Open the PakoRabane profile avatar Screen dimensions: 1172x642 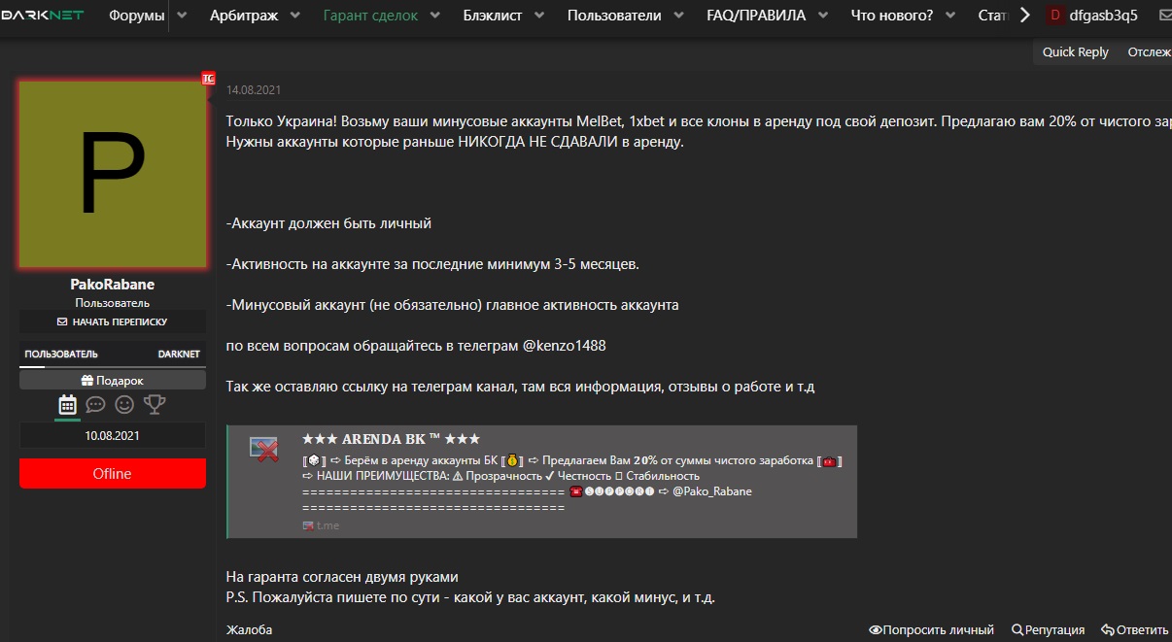[113, 174]
